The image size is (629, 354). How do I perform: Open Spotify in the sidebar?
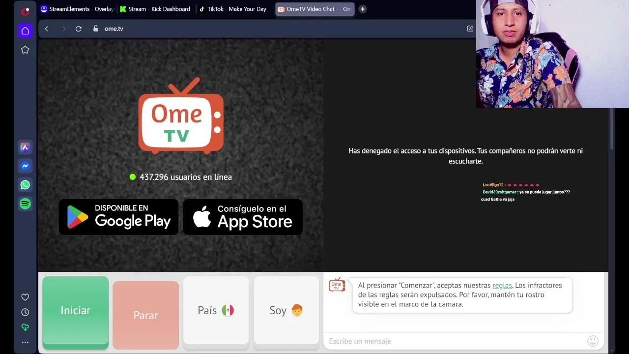(x=25, y=204)
